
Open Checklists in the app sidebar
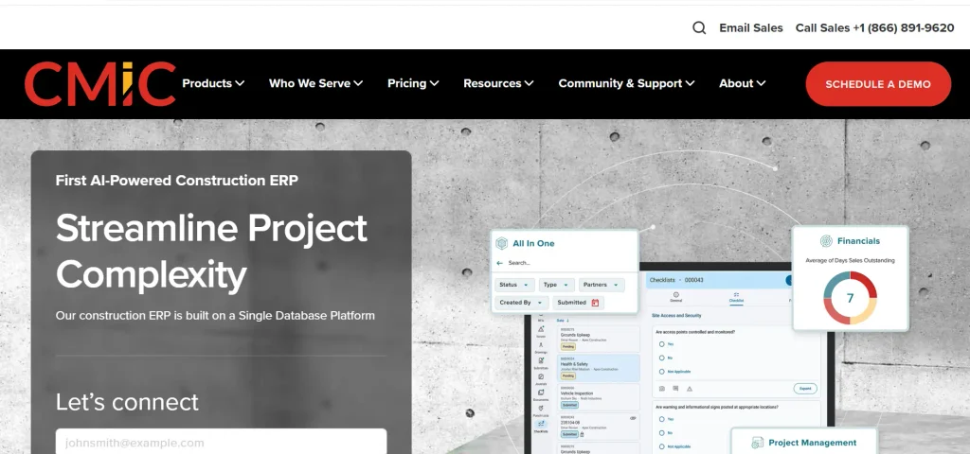[x=541, y=427]
